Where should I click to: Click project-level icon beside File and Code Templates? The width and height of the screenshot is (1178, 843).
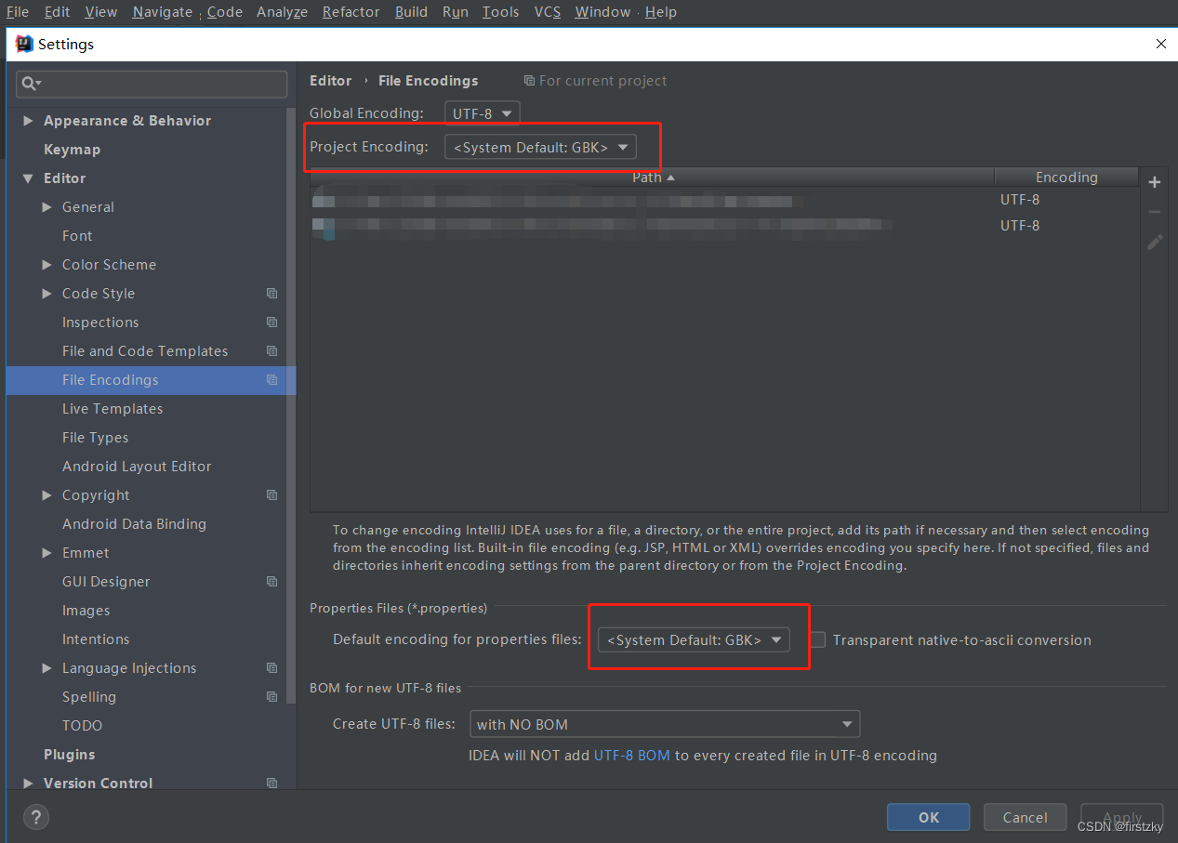(271, 351)
